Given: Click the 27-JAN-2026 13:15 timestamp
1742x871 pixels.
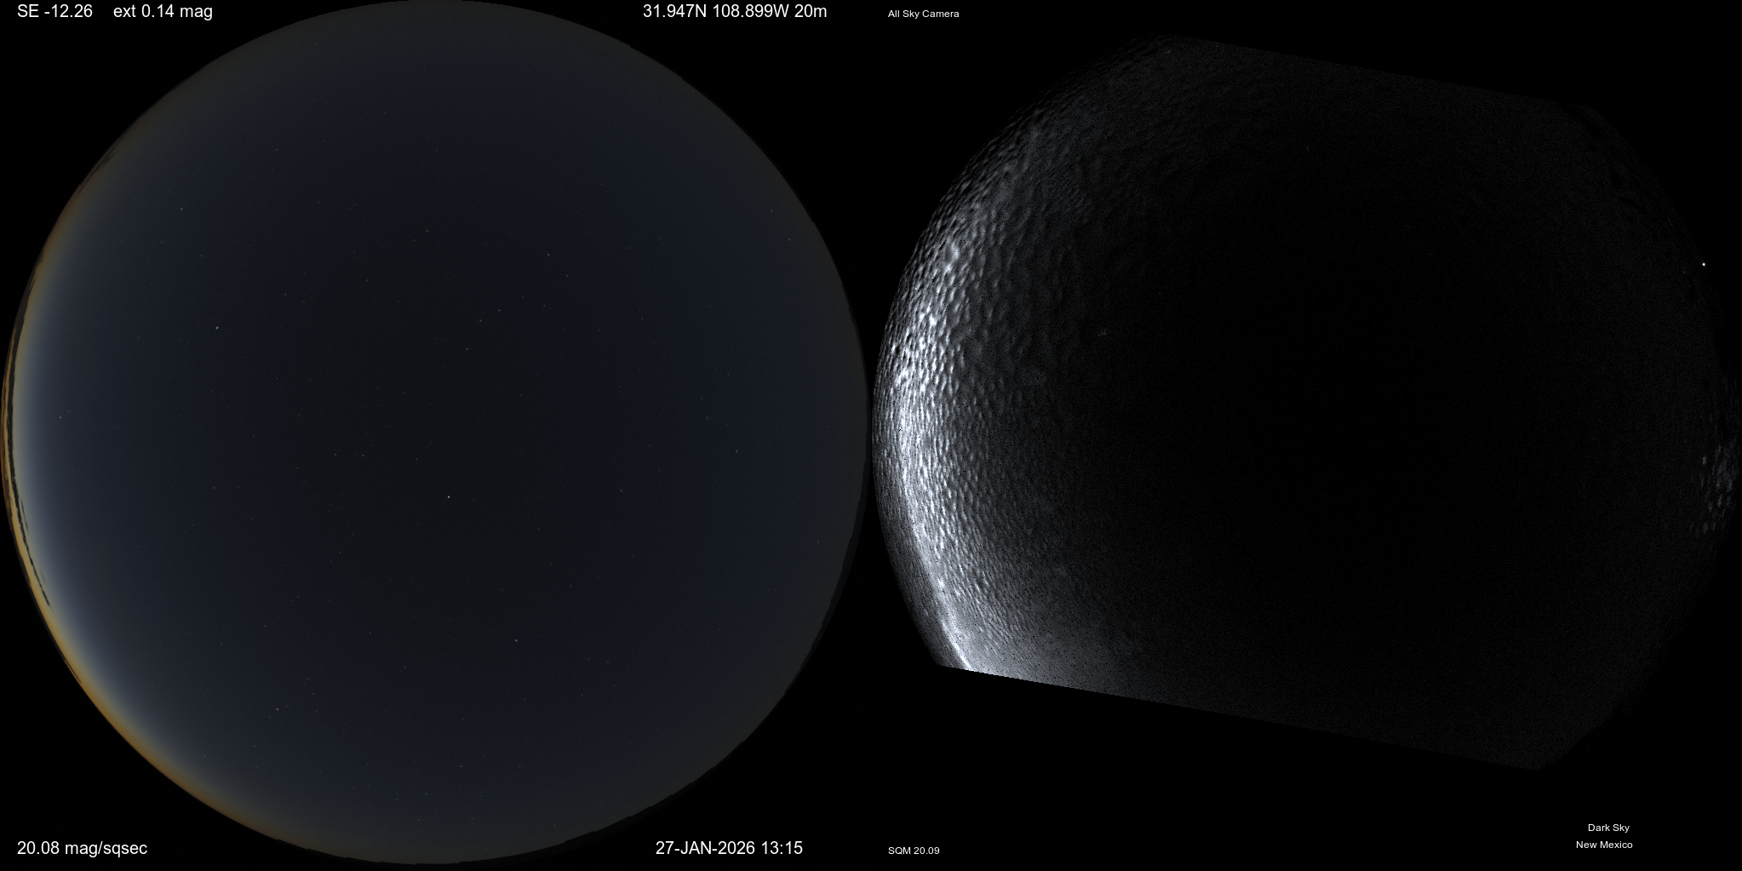Looking at the screenshot, I should (x=729, y=848).
